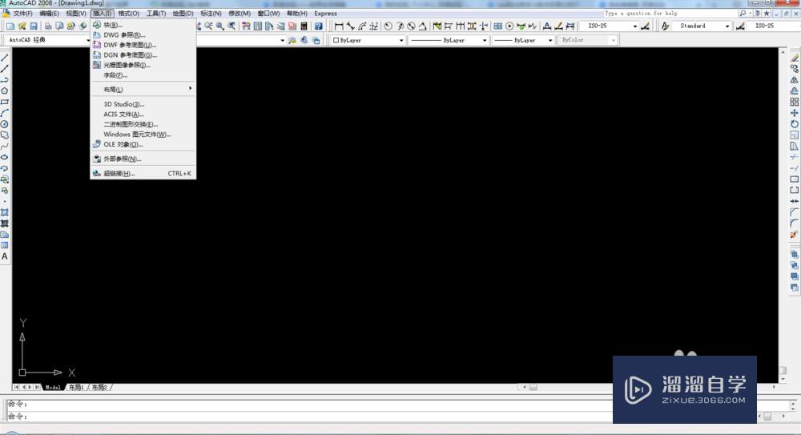The height and width of the screenshot is (435, 801).
Task: Select the Rectangle draw tool
Action: pos(5,102)
